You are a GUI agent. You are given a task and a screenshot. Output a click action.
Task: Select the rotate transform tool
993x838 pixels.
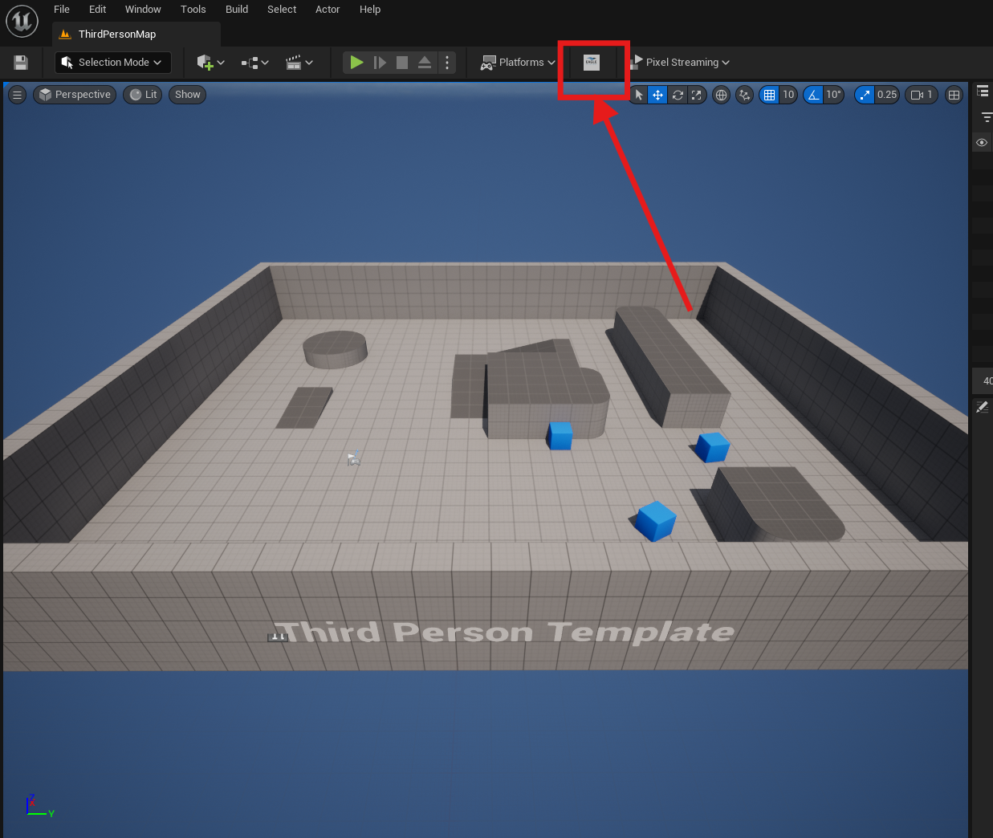point(678,95)
